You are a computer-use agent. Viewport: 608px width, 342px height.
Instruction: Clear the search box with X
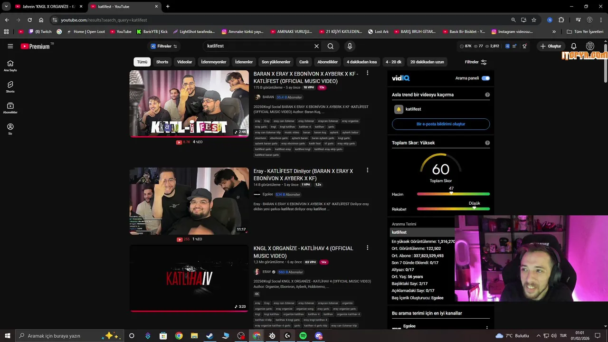point(316,46)
